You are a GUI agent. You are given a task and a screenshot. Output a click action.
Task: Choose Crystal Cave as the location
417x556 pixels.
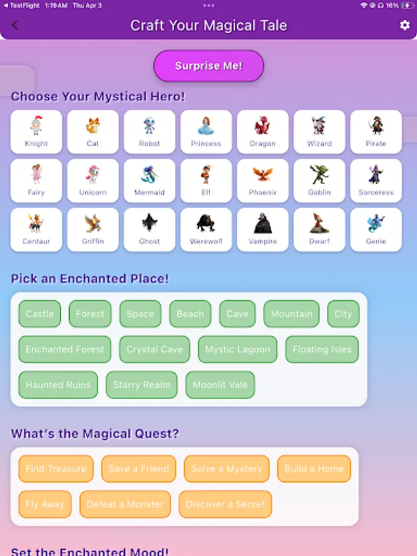(154, 349)
